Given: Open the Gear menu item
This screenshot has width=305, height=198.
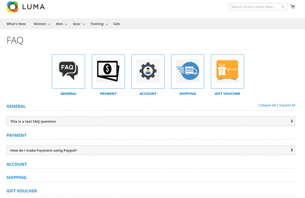Looking at the screenshot, I should (x=77, y=24).
